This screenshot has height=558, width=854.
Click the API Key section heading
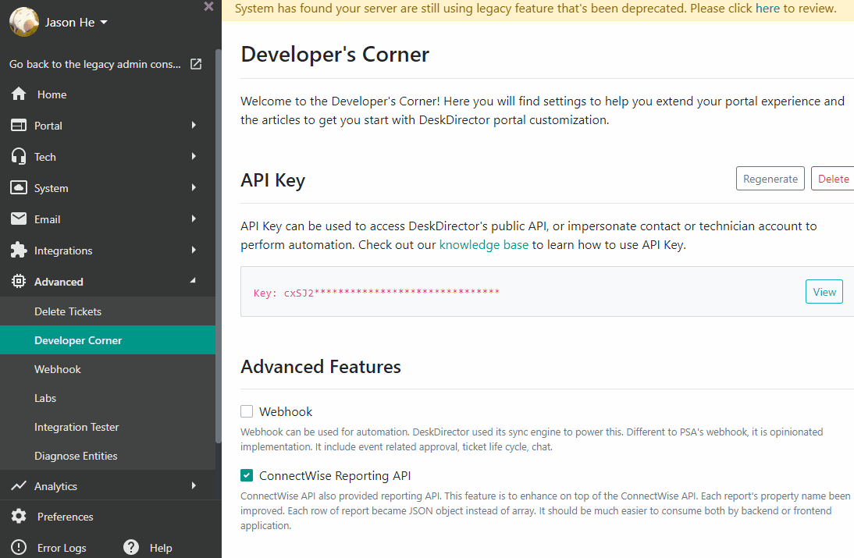(273, 180)
